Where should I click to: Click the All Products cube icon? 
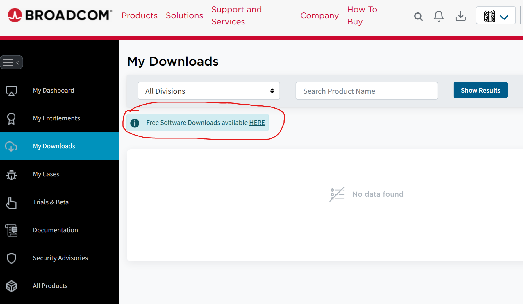(x=11, y=286)
